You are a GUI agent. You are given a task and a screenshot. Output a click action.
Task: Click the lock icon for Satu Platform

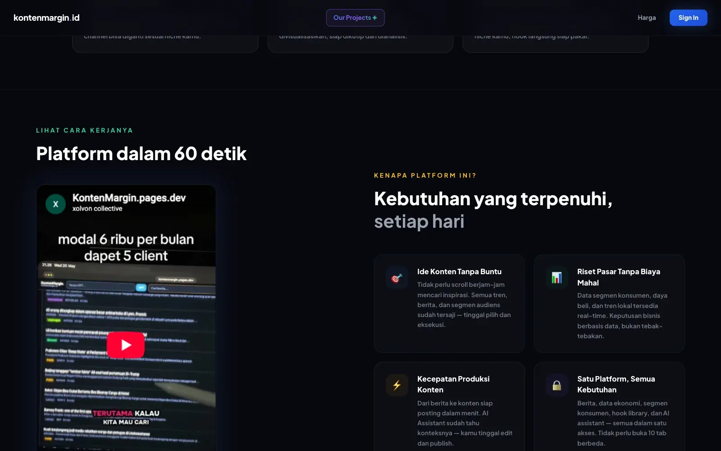(x=557, y=385)
